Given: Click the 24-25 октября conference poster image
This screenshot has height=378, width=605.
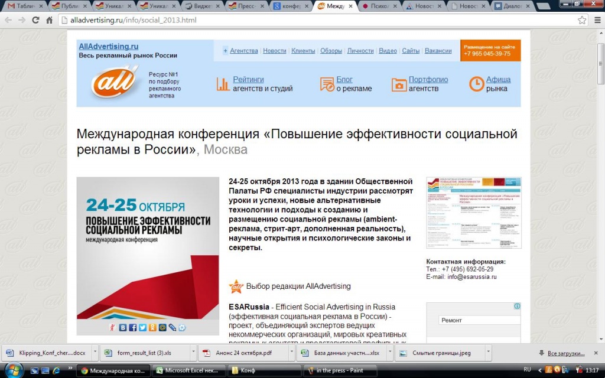Looking at the screenshot, I should tap(148, 249).
